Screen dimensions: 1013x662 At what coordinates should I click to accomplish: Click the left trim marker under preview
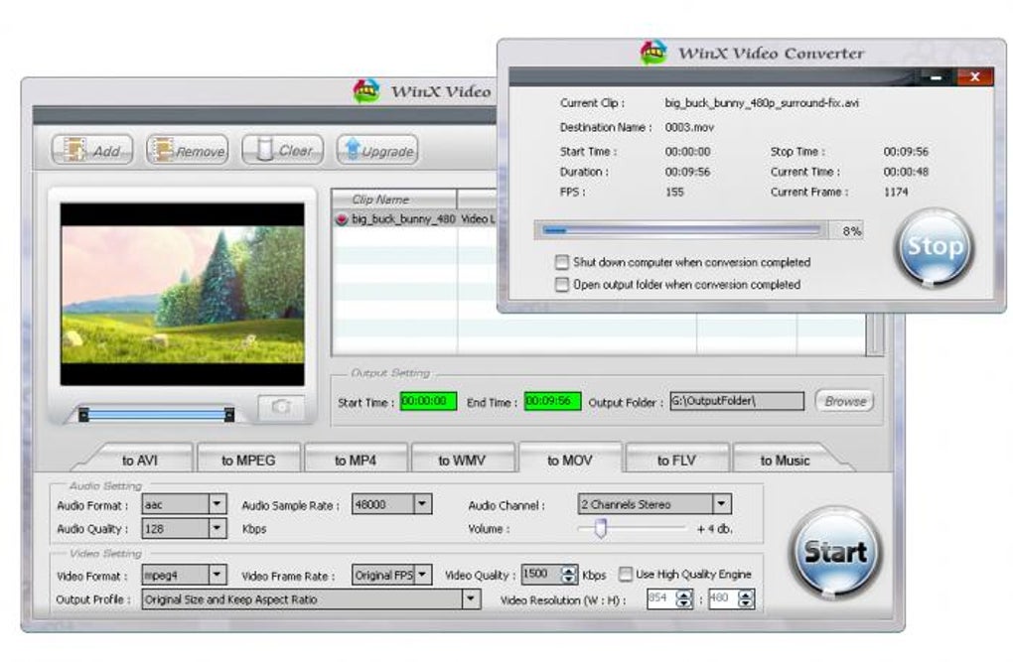(x=83, y=414)
